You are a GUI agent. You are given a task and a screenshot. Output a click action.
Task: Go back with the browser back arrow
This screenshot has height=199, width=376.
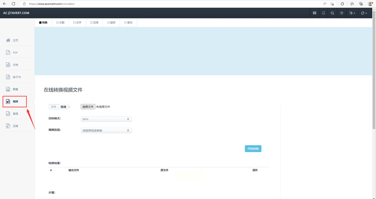point(5,4)
